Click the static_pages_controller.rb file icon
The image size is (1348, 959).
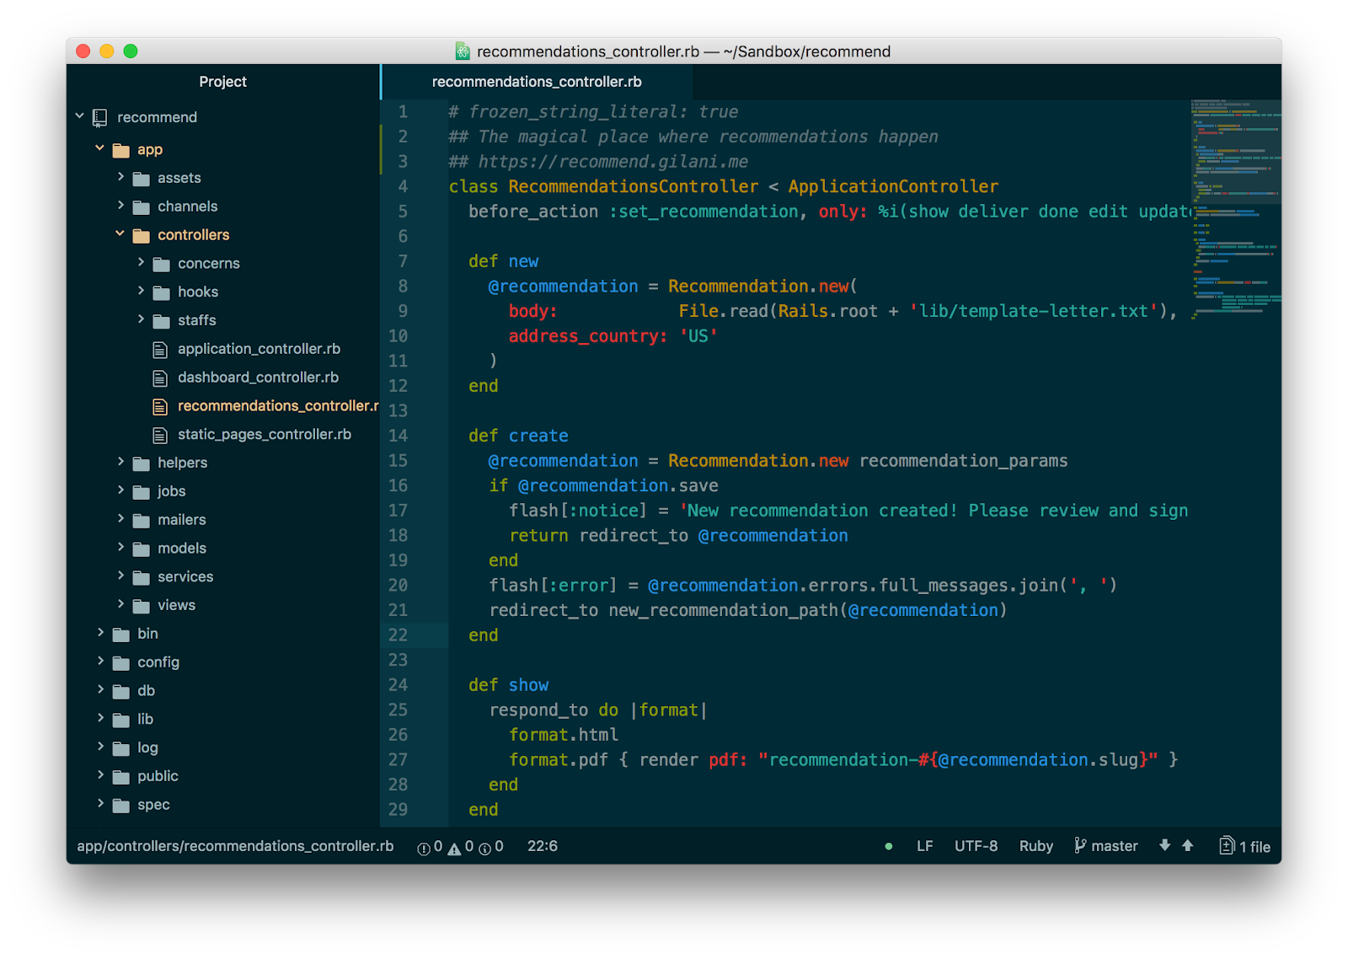tap(160, 436)
